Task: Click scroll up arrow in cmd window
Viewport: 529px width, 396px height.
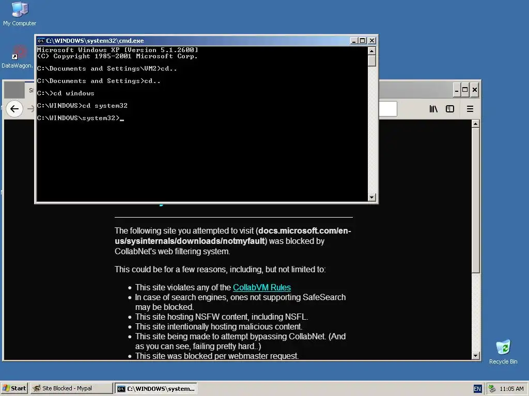Action: point(372,51)
